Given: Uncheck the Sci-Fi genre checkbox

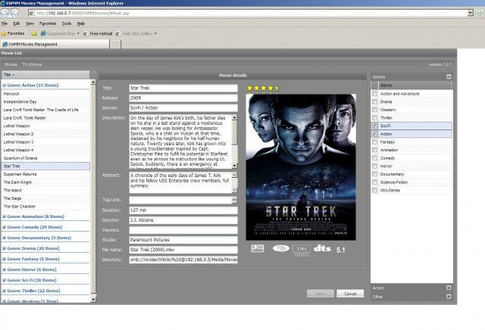Looking at the screenshot, I should point(375,126).
